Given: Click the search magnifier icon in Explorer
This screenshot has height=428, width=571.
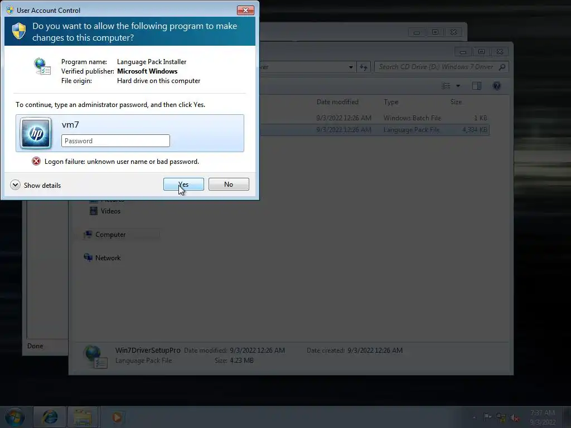Looking at the screenshot, I should (x=502, y=67).
